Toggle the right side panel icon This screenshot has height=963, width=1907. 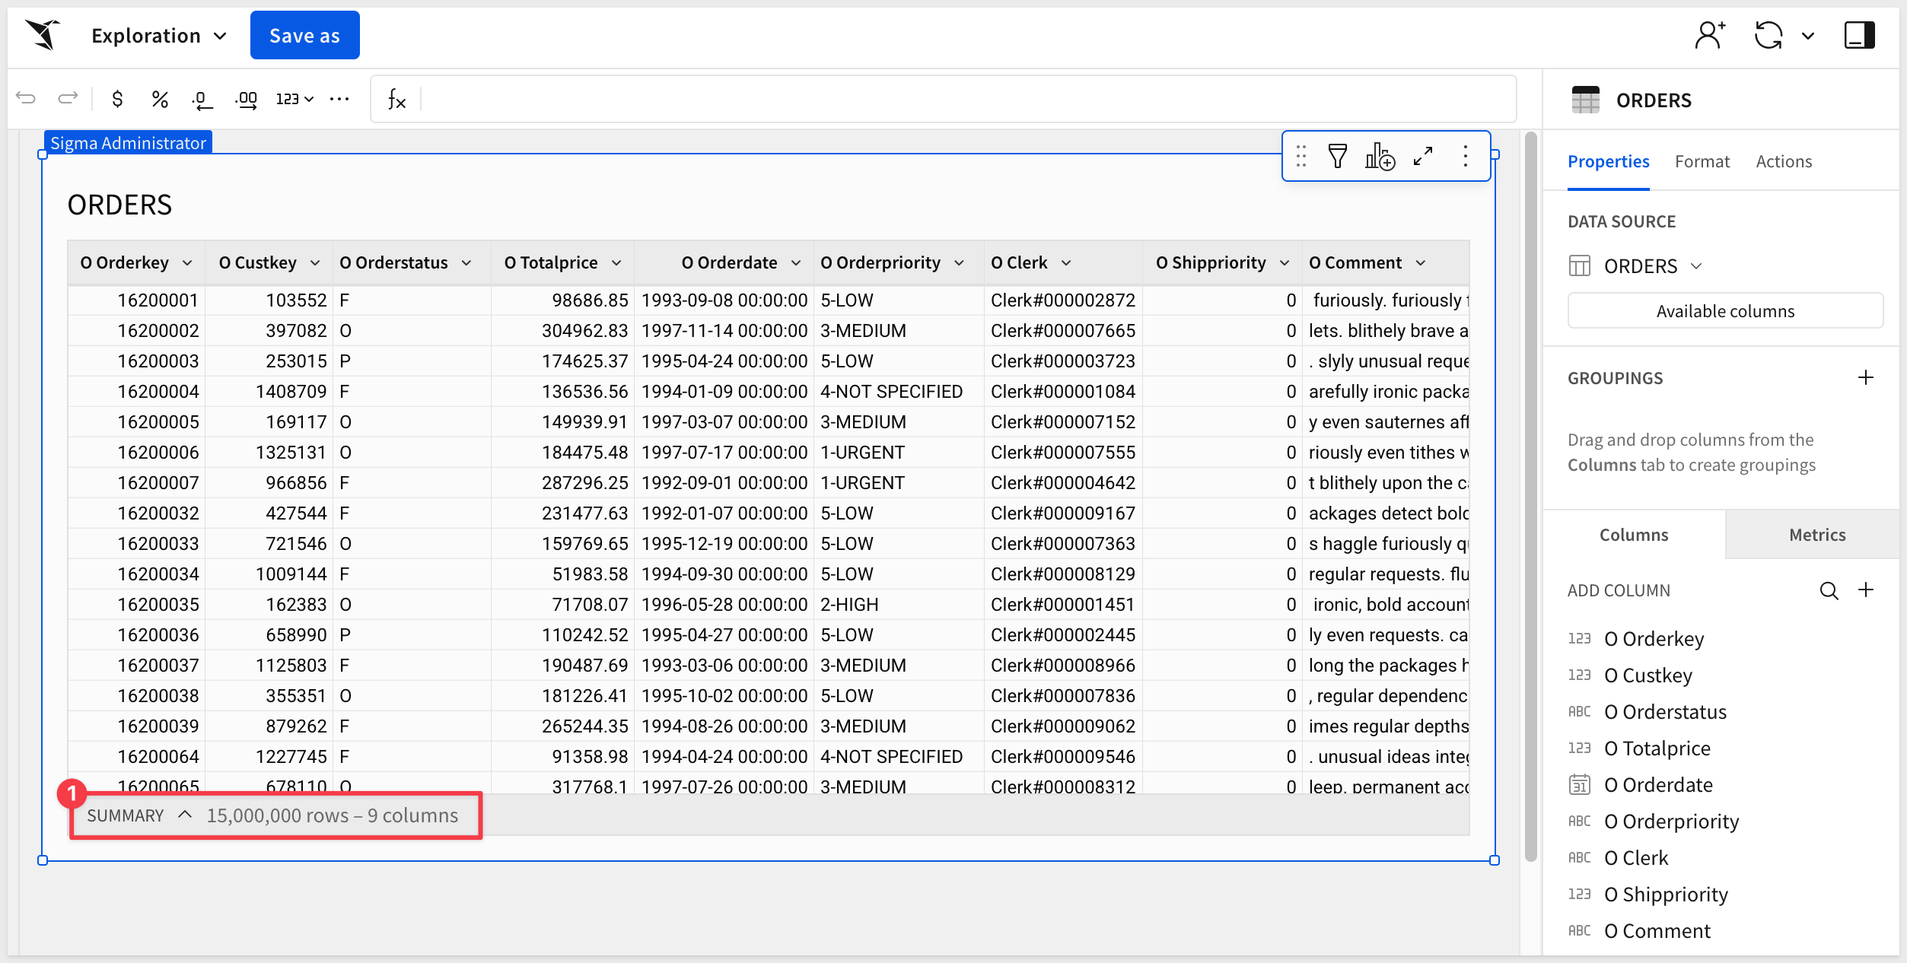(1858, 36)
